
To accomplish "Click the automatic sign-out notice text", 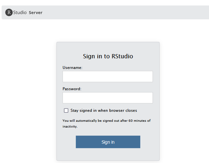I will (106, 121).
